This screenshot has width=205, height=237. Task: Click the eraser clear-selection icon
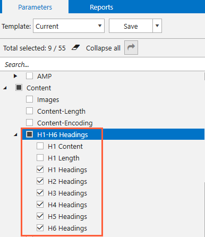pos(75,48)
